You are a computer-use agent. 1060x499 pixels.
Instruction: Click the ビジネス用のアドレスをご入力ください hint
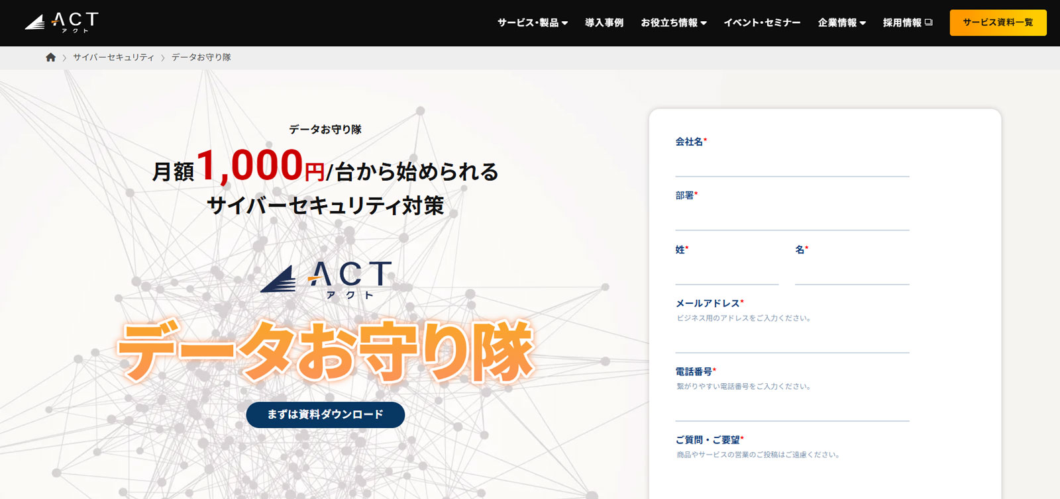pyautogui.click(x=743, y=318)
